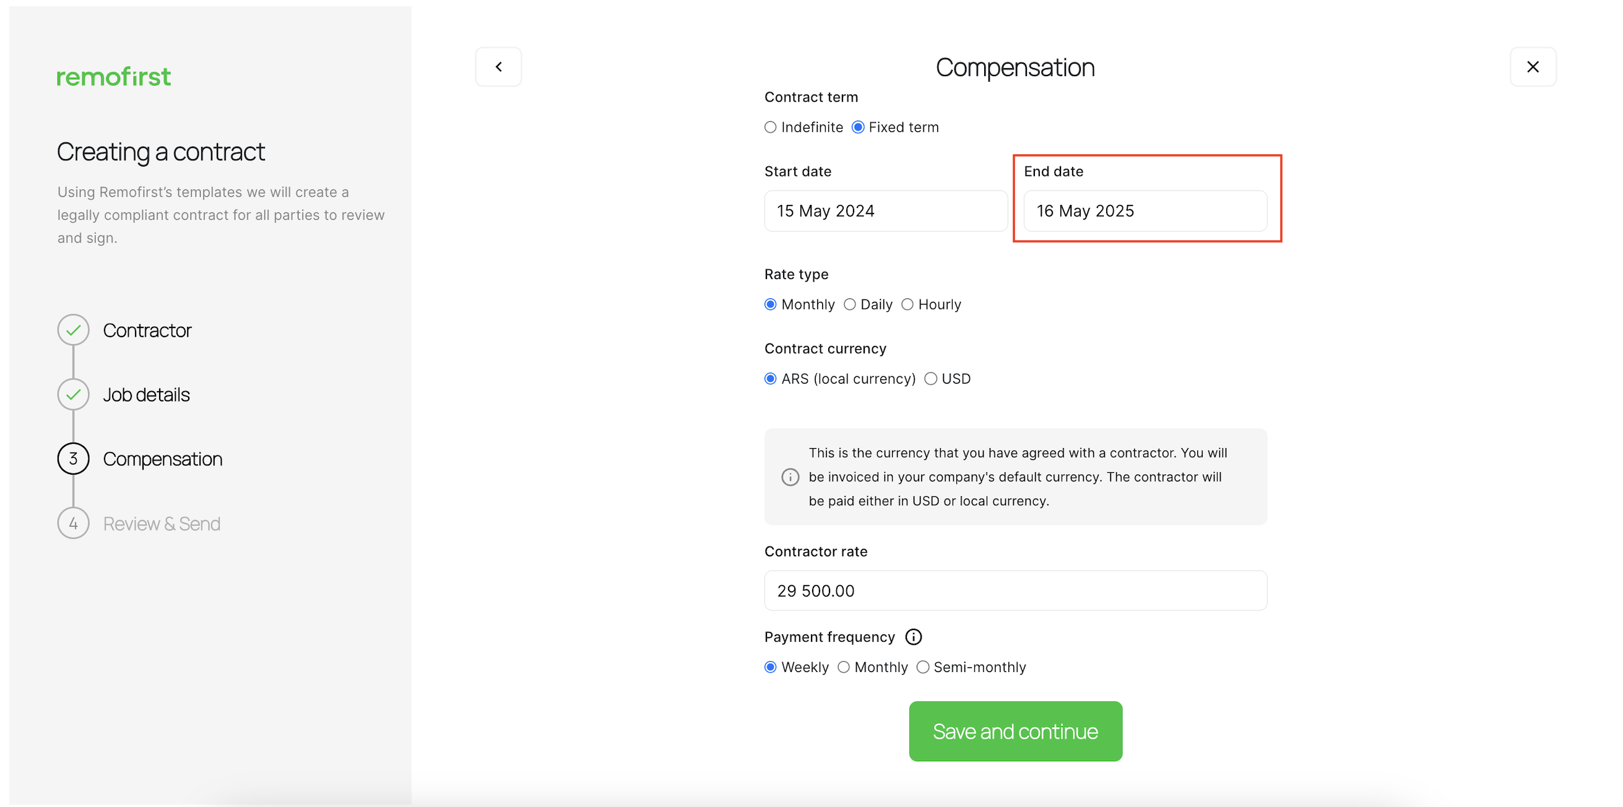
Task: Click the Job details checkmark icon
Action: click(x=73, y=394)
